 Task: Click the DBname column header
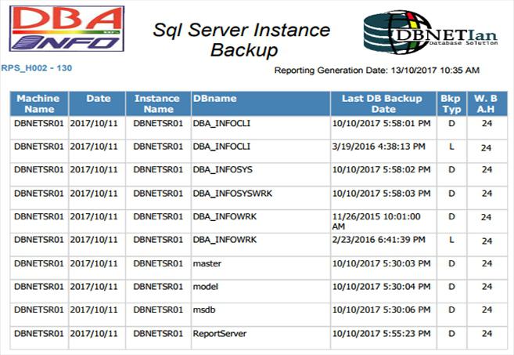coord(261,103)
